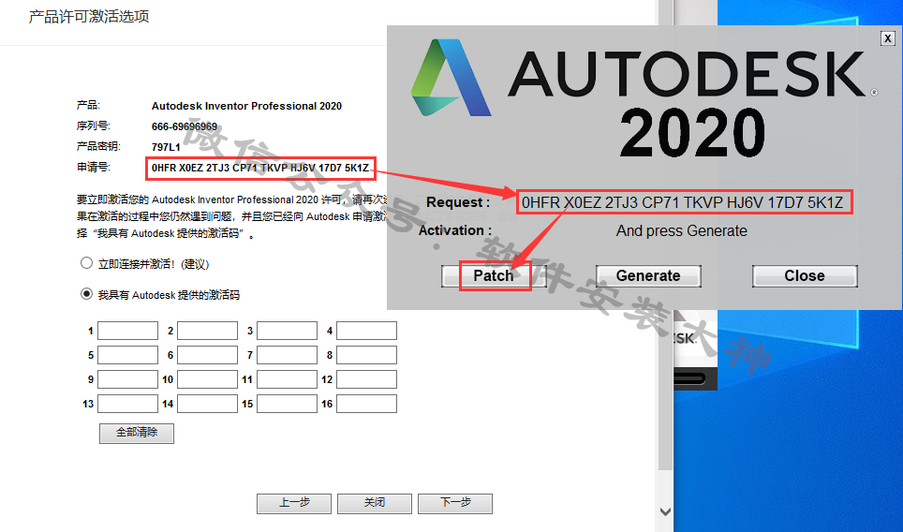Image resolution: width=903 pixels, height=532 pixels.
Task: Click the Generate button in keygen
Action: pos(648,275)
